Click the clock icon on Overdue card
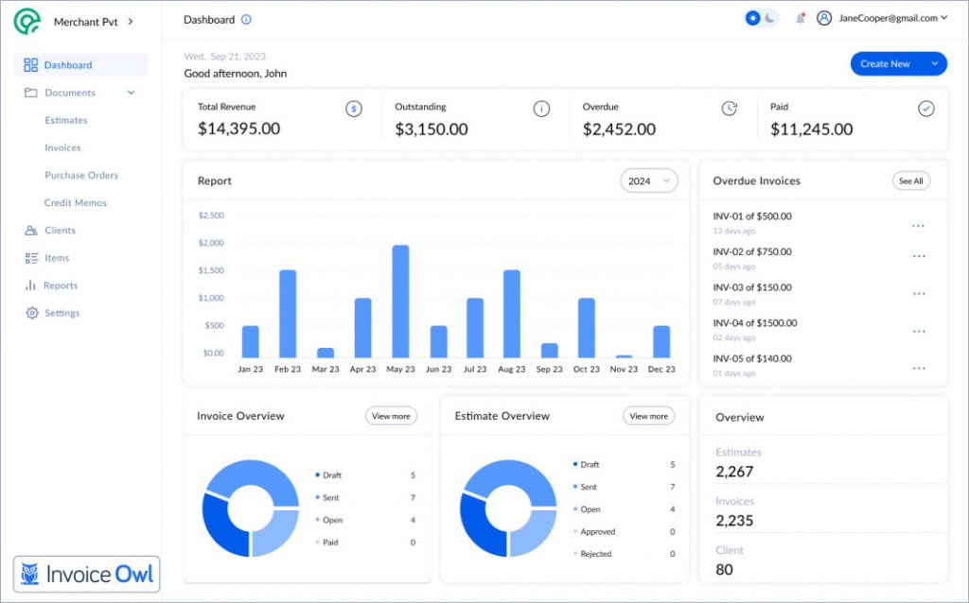969x603 pixels. pyautogui.click(x=729, y=109)
